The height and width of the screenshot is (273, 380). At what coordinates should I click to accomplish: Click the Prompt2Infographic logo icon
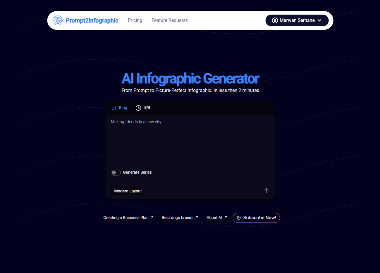pyautogui.click(x=58, y=20)
